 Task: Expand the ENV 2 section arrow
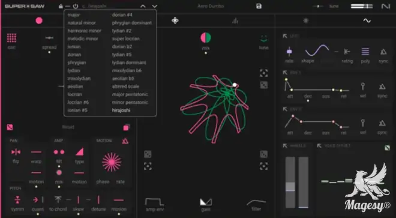point(285,109)
